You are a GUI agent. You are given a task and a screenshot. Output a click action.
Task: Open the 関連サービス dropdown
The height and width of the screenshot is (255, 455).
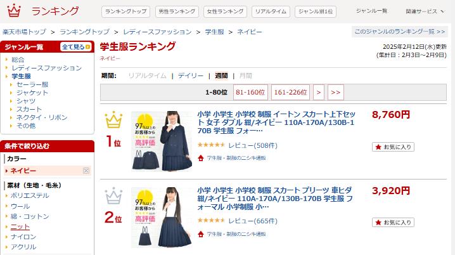pyautogui.click(x=425, y=11)
